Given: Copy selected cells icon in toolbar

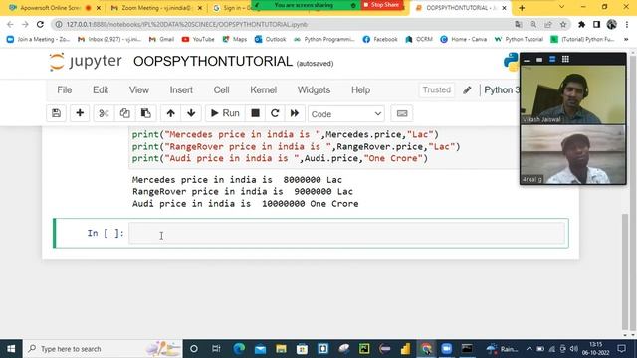Looking at the screenshot, I should point(124,113).
